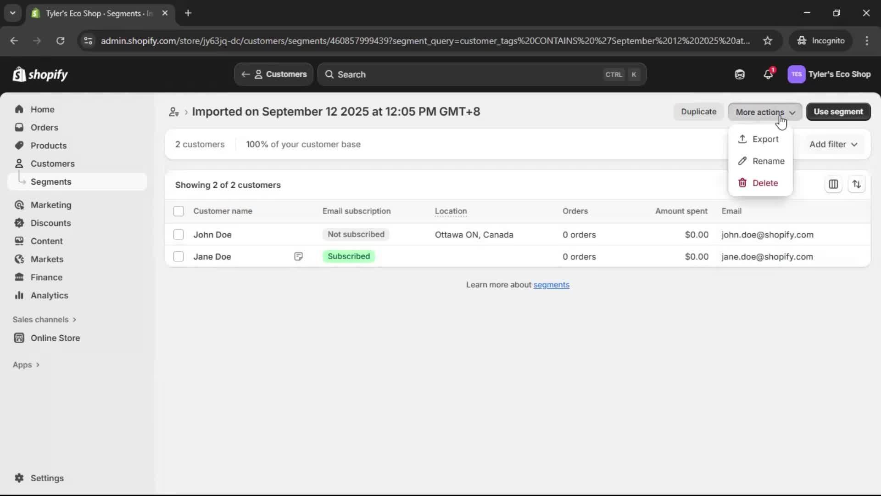The height and width of the screenshot is (496, 881).
Task: Toggle the select-all customers checkbox
Action: tap(178, 211)
